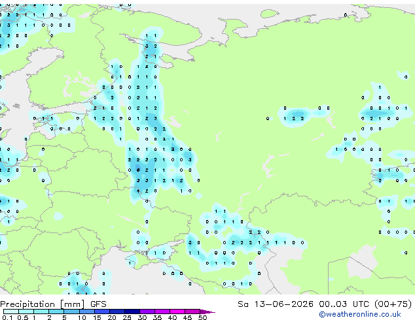Click the "40" legend scale label

click(172, 317)
